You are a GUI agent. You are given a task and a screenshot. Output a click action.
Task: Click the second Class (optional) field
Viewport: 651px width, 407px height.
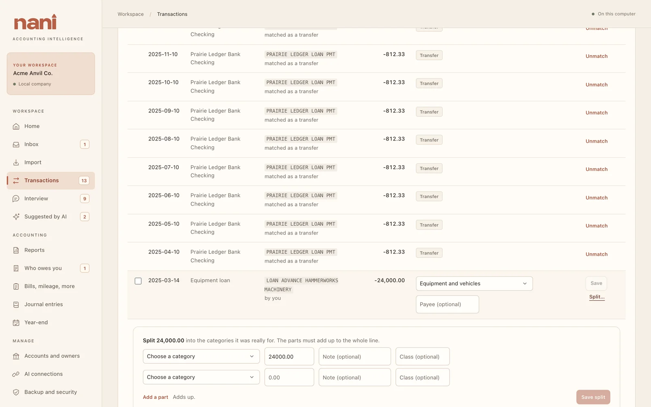pos(423,377)
